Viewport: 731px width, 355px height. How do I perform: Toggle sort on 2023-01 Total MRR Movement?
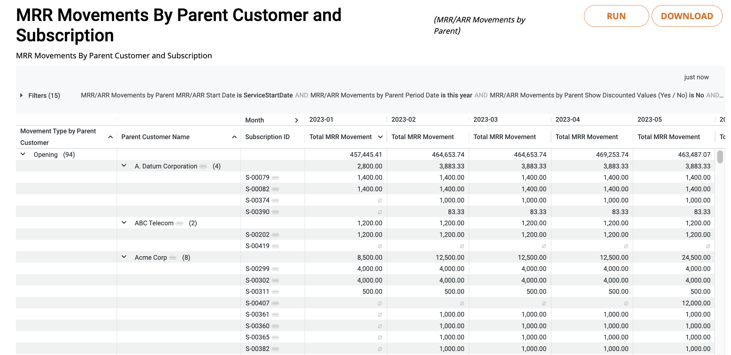(x=380, y=137)
